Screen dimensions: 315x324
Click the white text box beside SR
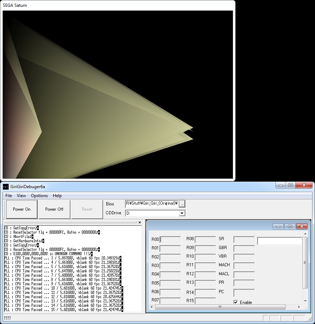(x=279, y=241)
